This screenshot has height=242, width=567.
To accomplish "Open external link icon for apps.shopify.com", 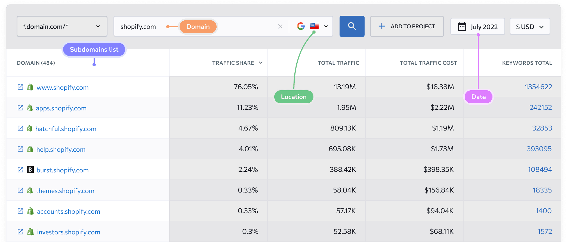I will [20, 108].
